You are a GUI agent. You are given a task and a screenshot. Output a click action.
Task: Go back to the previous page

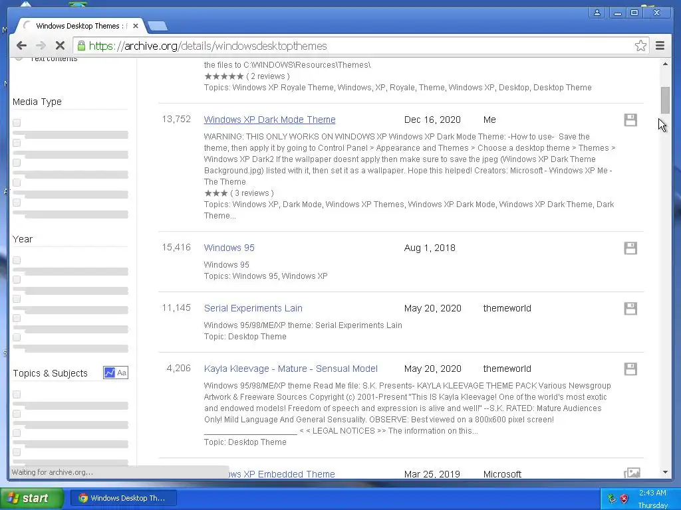click(x=21, y=46)
